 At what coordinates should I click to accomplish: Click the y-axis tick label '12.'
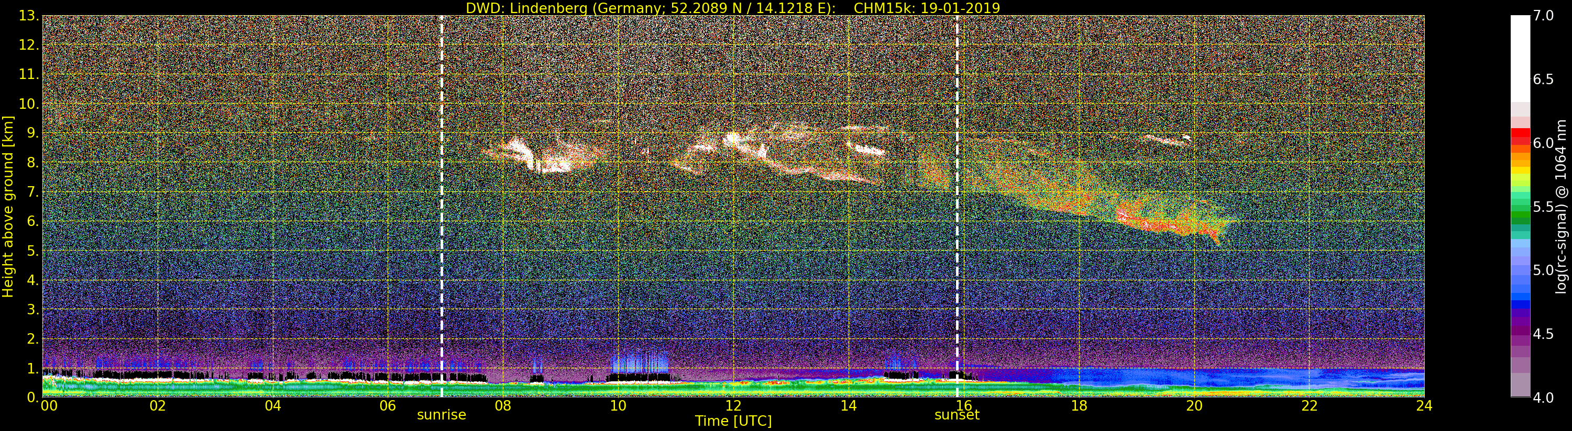pos(29,45)
